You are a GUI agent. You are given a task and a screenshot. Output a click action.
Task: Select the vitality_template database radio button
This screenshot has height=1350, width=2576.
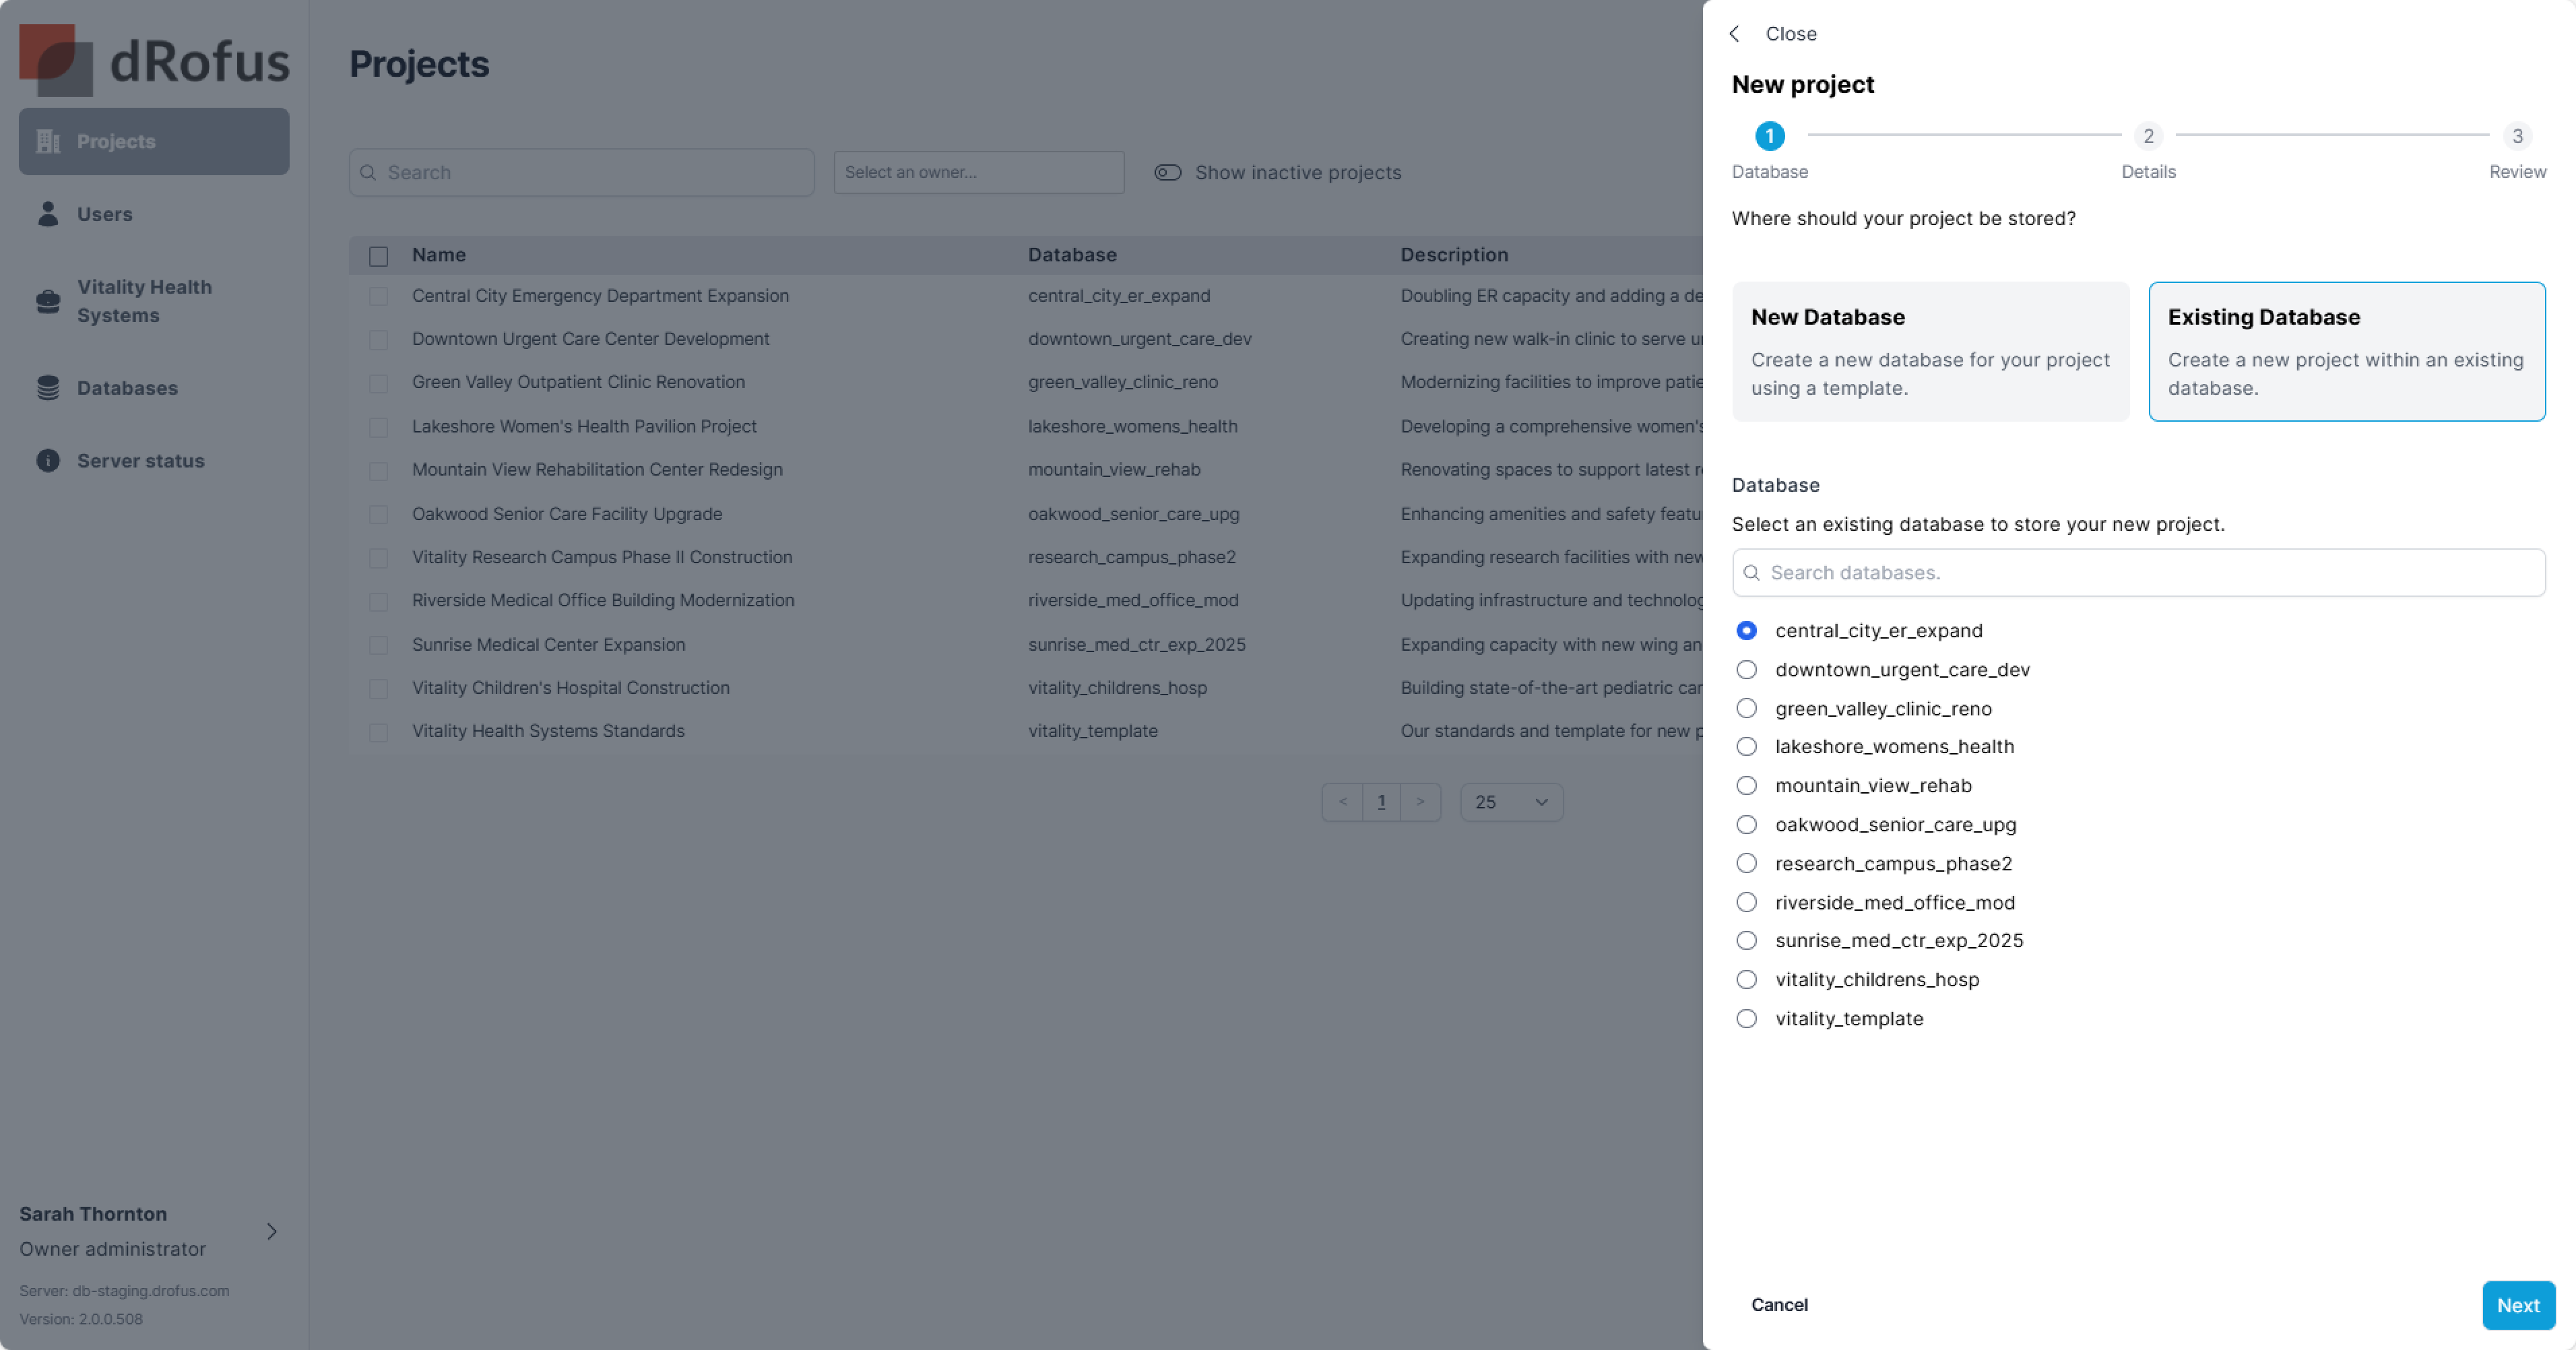1746,1018
